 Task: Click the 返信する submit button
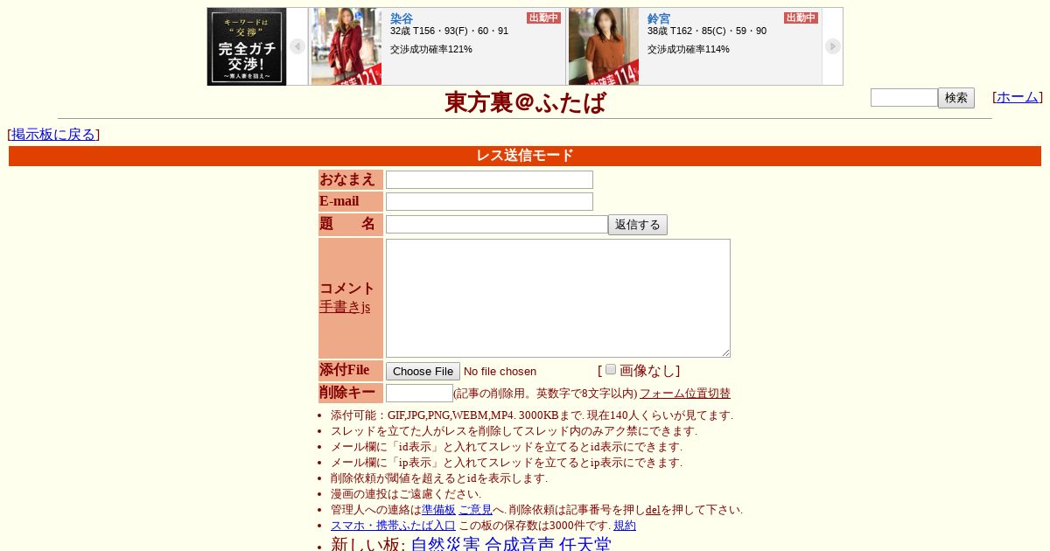638,225
